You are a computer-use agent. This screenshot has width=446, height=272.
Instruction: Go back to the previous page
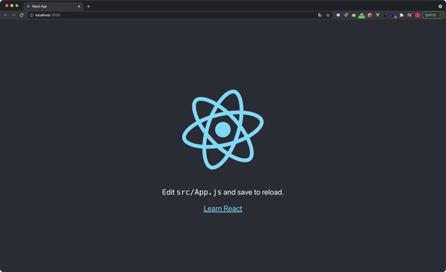[x=6, y=15]
